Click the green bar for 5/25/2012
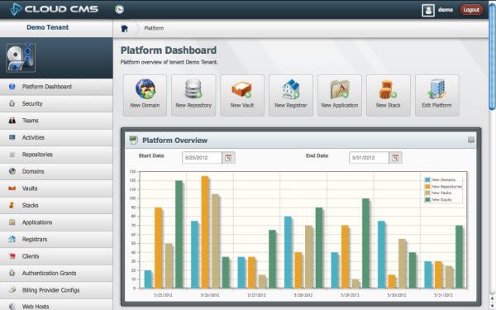This screenshot has height=310, width=496. (179, 235)
